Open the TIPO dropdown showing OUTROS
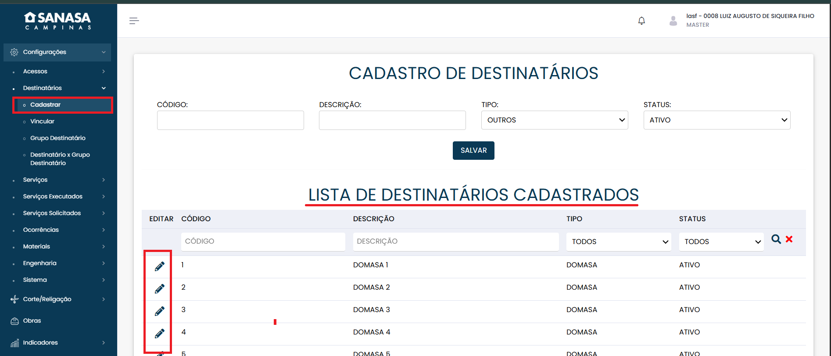This screenshot has width=831, height=356. click(554, 120)
